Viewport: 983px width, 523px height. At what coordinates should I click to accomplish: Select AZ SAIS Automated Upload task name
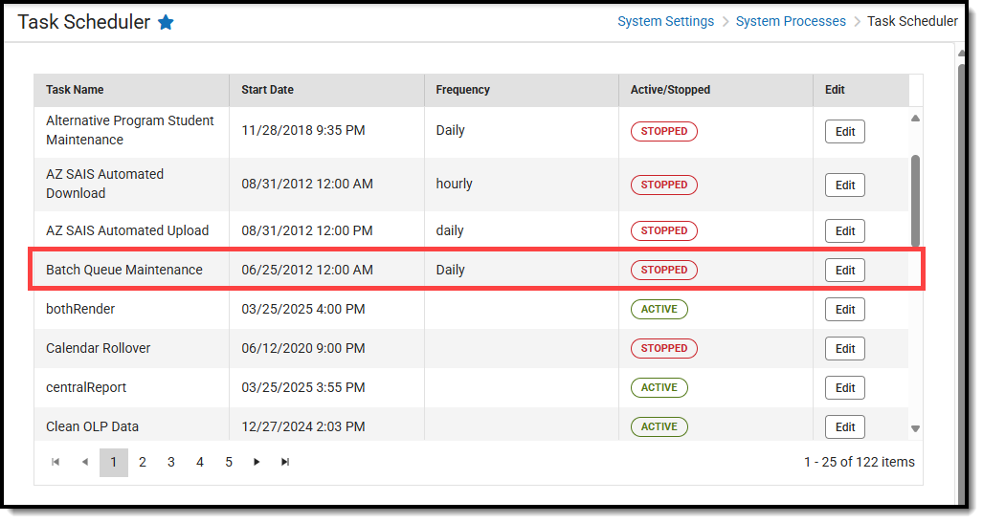tap(127, 230)
